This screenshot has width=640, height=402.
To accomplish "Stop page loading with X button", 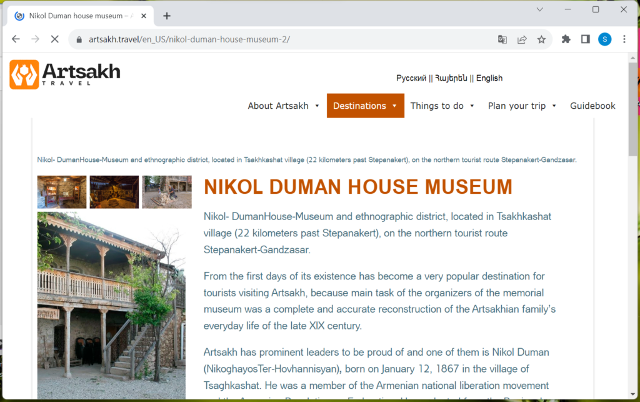I will point(54,39).
